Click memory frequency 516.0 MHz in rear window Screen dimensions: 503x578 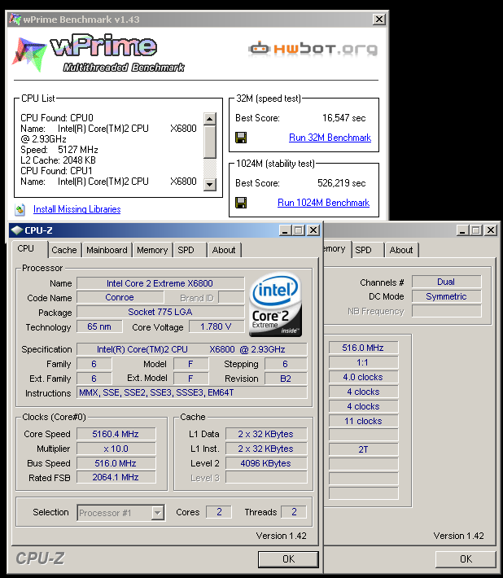tap(363, 348)
